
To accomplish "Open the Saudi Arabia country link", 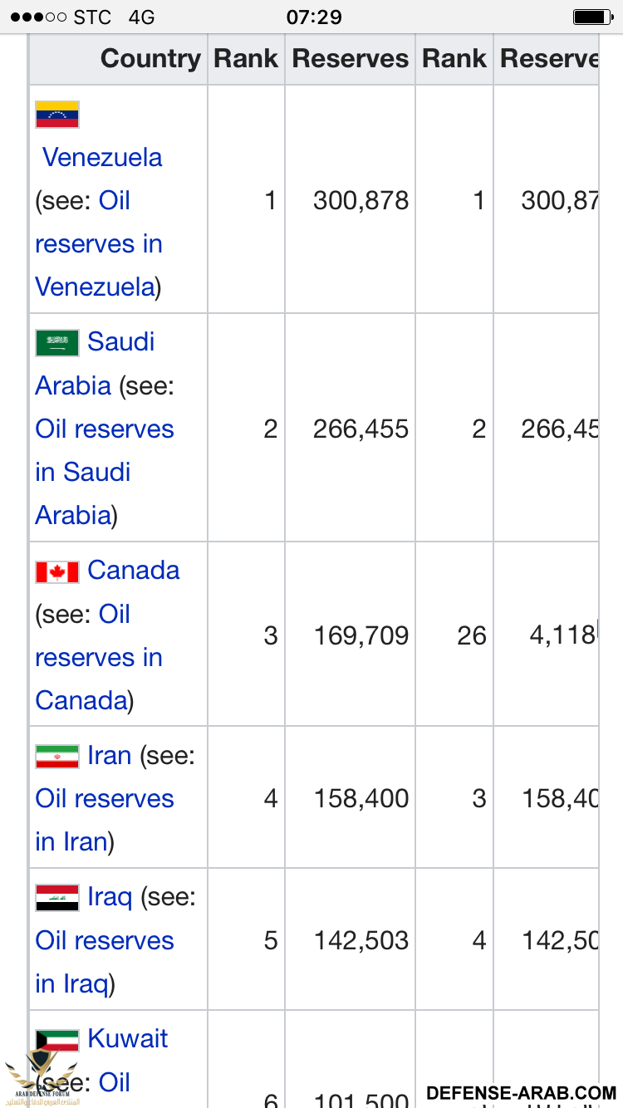I will click(x=95, y=364).
